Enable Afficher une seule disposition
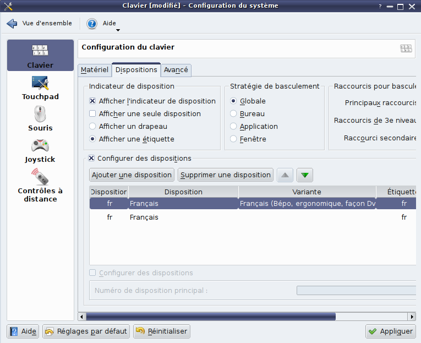 tap(92, 114)
